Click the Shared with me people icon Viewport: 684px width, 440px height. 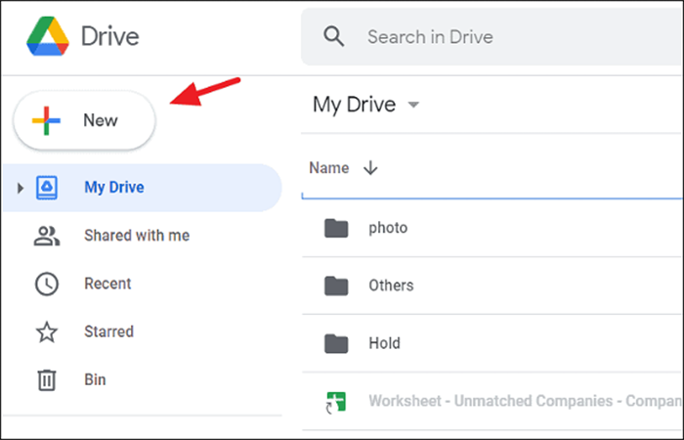(x=47, y=236)
